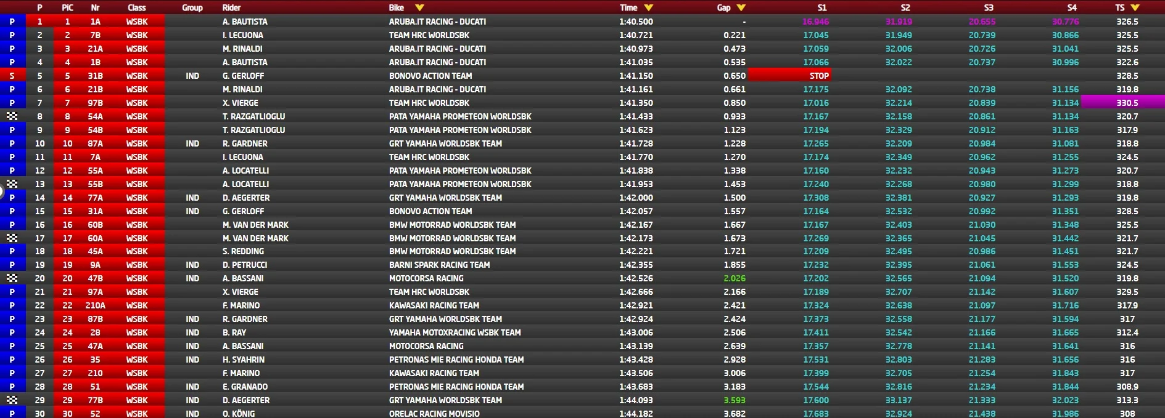
Task: Click the Rider column header
Action: (231, 8)
